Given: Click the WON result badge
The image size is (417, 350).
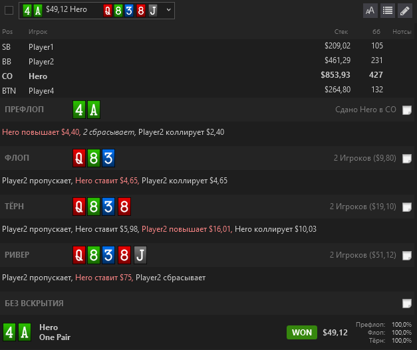Looking at the screenshot, I should tap(301, 332).
